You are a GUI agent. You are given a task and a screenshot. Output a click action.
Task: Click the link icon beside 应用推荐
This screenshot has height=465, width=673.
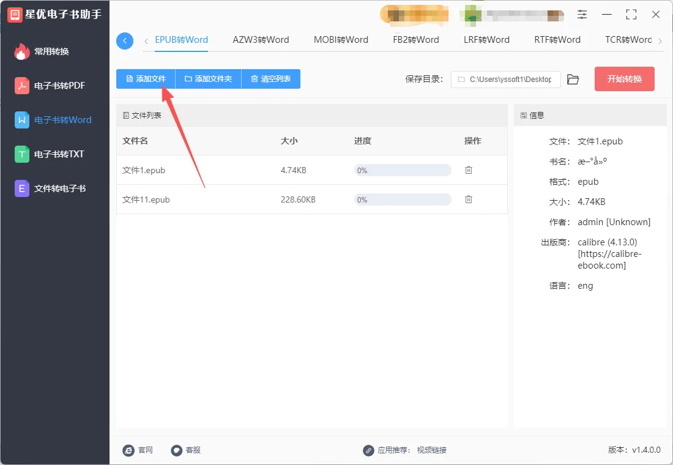tap(368, 450)
